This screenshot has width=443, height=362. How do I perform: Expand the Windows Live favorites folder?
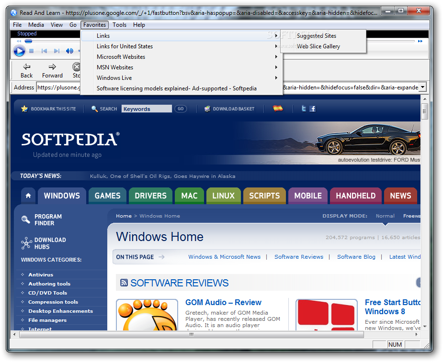click(x=181, y=77)
